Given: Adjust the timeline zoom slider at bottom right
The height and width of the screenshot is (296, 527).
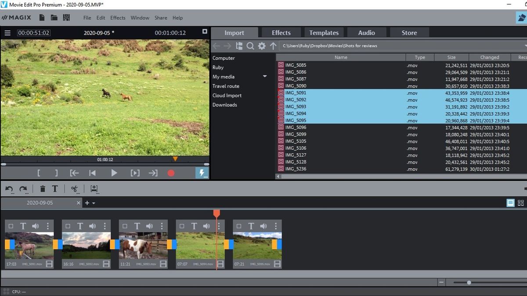Looking at the screenshot, I should tap(468, 282).
